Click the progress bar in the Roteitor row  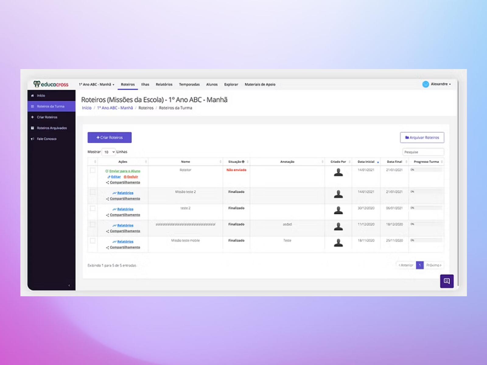[426, 170]
